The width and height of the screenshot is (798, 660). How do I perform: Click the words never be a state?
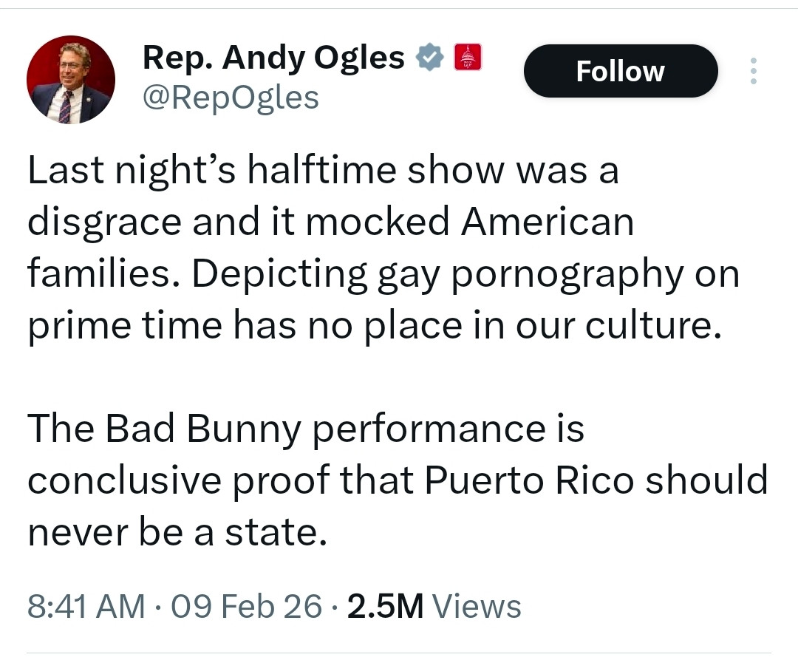(177, 533)
